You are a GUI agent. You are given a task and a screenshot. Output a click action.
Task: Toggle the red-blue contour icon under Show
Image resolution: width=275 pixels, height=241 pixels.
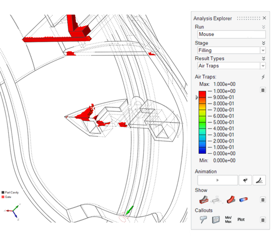pos(243,200)
